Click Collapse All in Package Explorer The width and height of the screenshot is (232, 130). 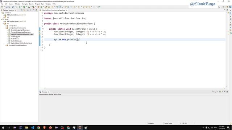(x=22, y=10)
